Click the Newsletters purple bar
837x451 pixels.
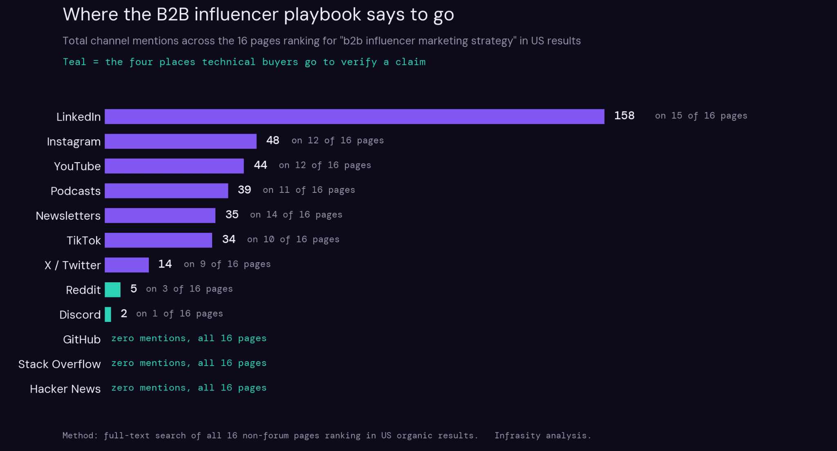click(x=160, y=215)
